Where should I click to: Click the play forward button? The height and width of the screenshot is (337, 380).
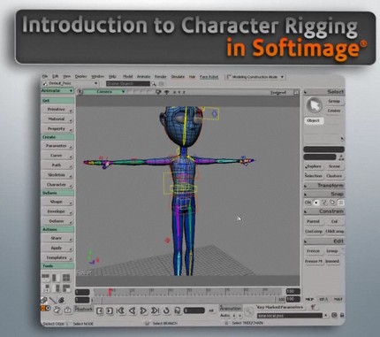tap(143, 310)
